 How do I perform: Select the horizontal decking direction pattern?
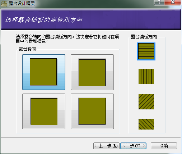[146, 51]
